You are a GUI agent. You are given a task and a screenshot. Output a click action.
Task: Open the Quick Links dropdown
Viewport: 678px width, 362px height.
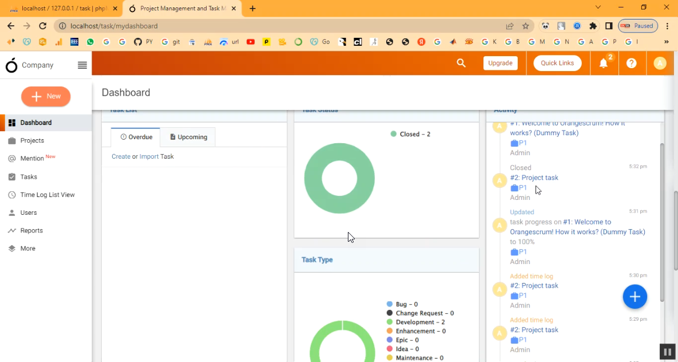tap(557, 63)
